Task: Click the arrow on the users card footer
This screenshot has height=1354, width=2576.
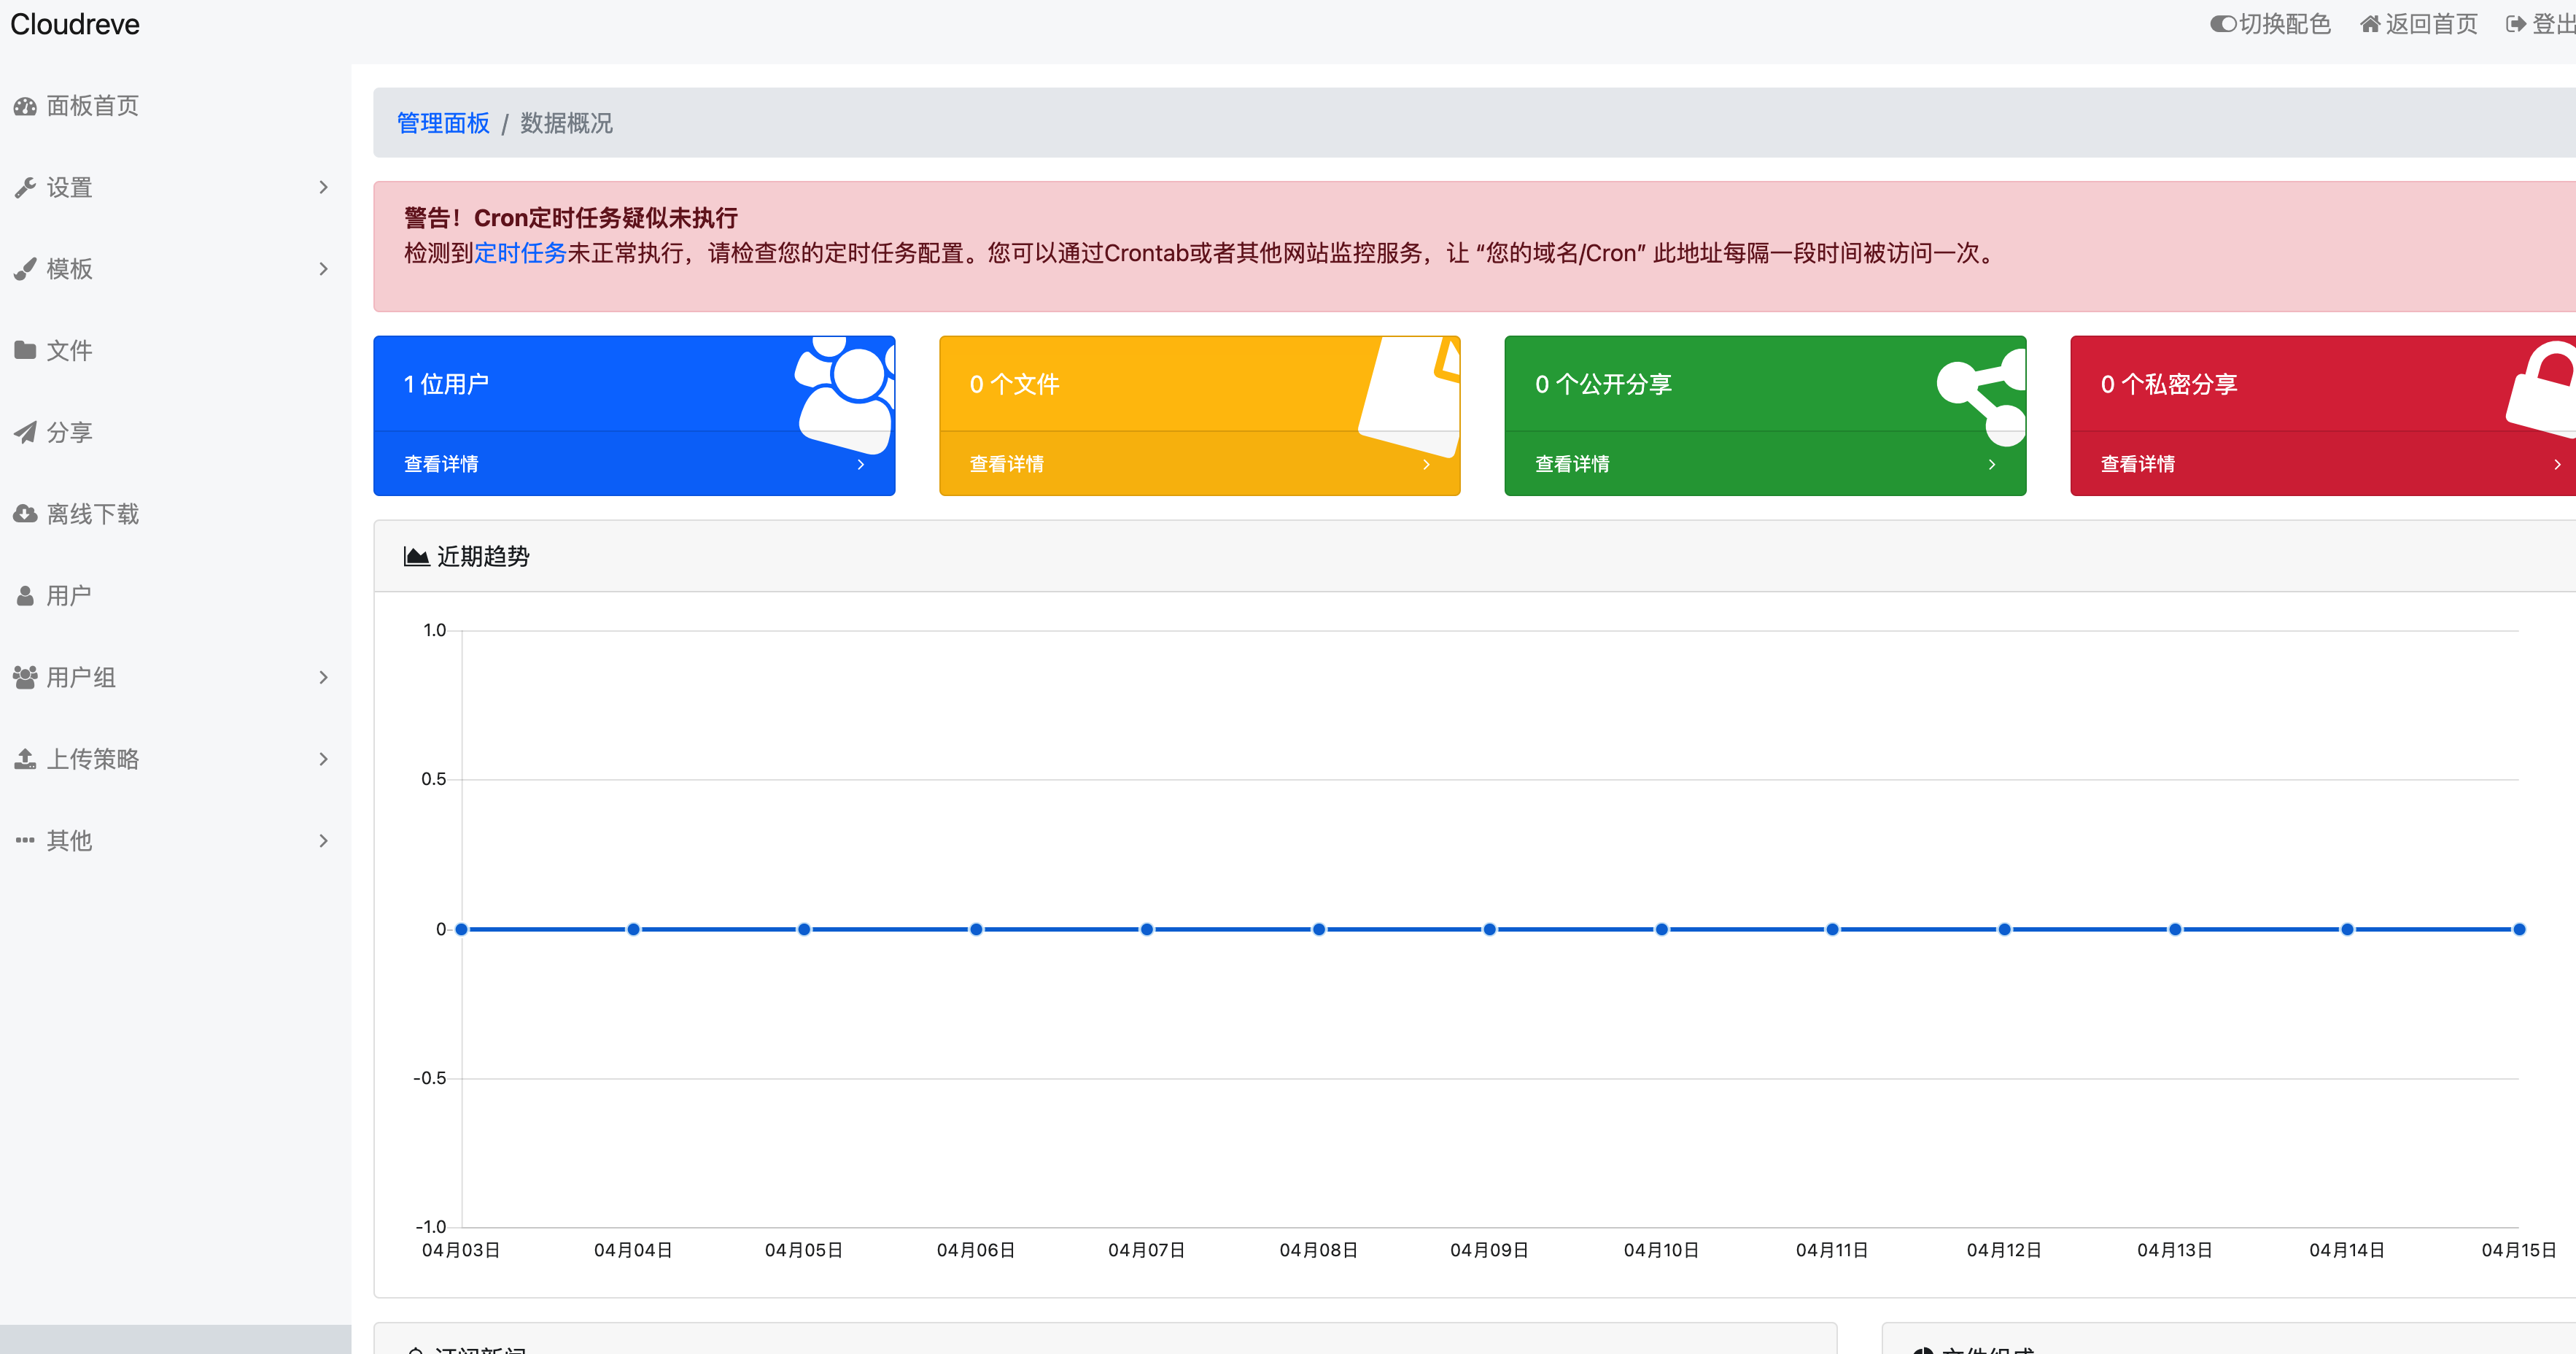Action: 861,464
